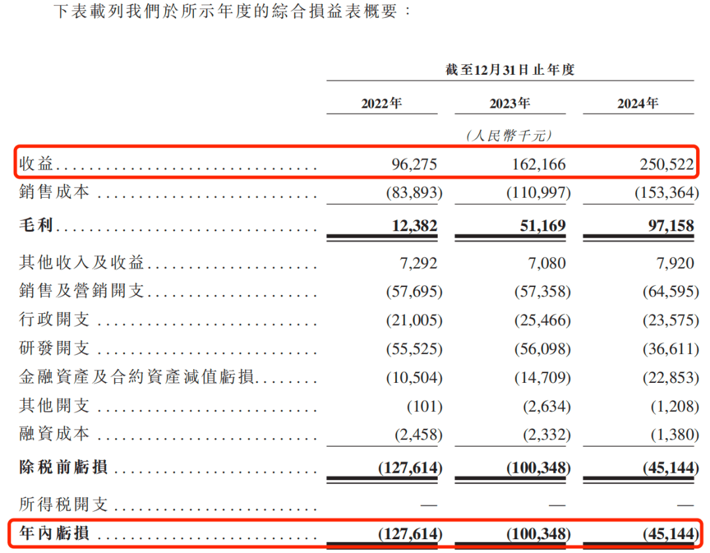This screenshot has height=553, width=710.
Task: Click the 毛利 row label
Action: 37,226
